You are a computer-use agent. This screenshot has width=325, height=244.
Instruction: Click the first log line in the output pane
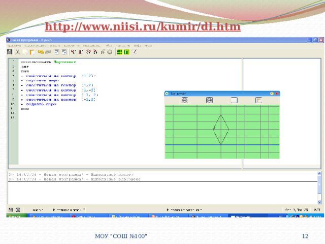pyautogui.click(x=71, y=175)
